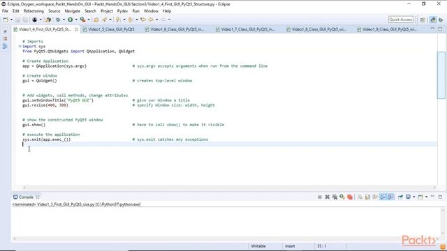Click the 'Insert' status bar entry
447x251 pixels.
coord(290,246)
